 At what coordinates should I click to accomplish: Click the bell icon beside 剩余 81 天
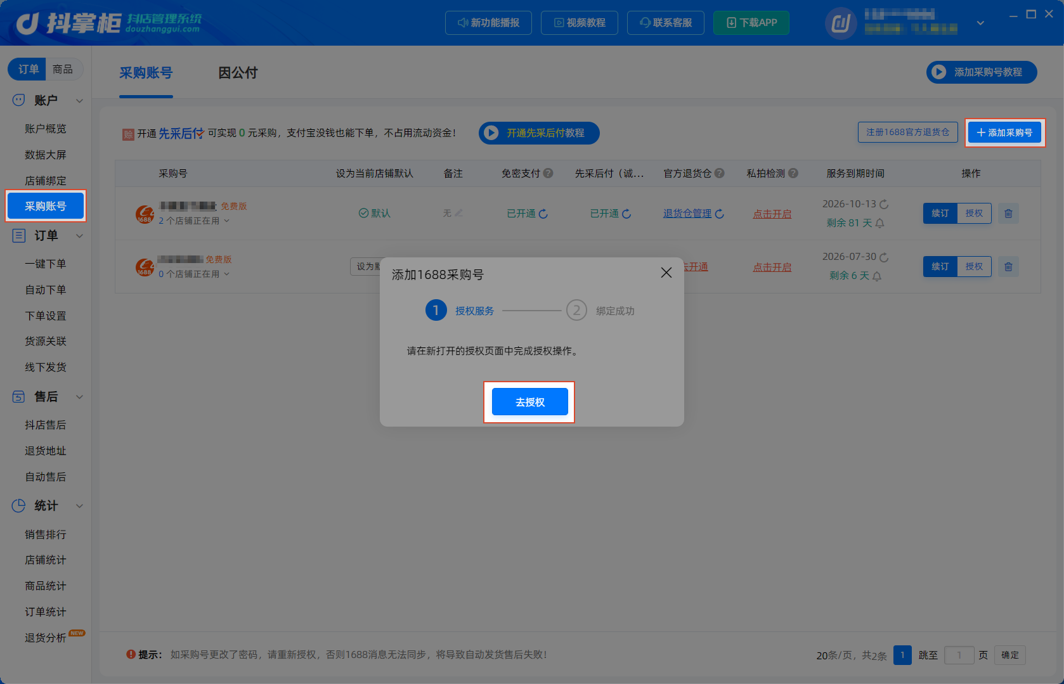[879, 223]
